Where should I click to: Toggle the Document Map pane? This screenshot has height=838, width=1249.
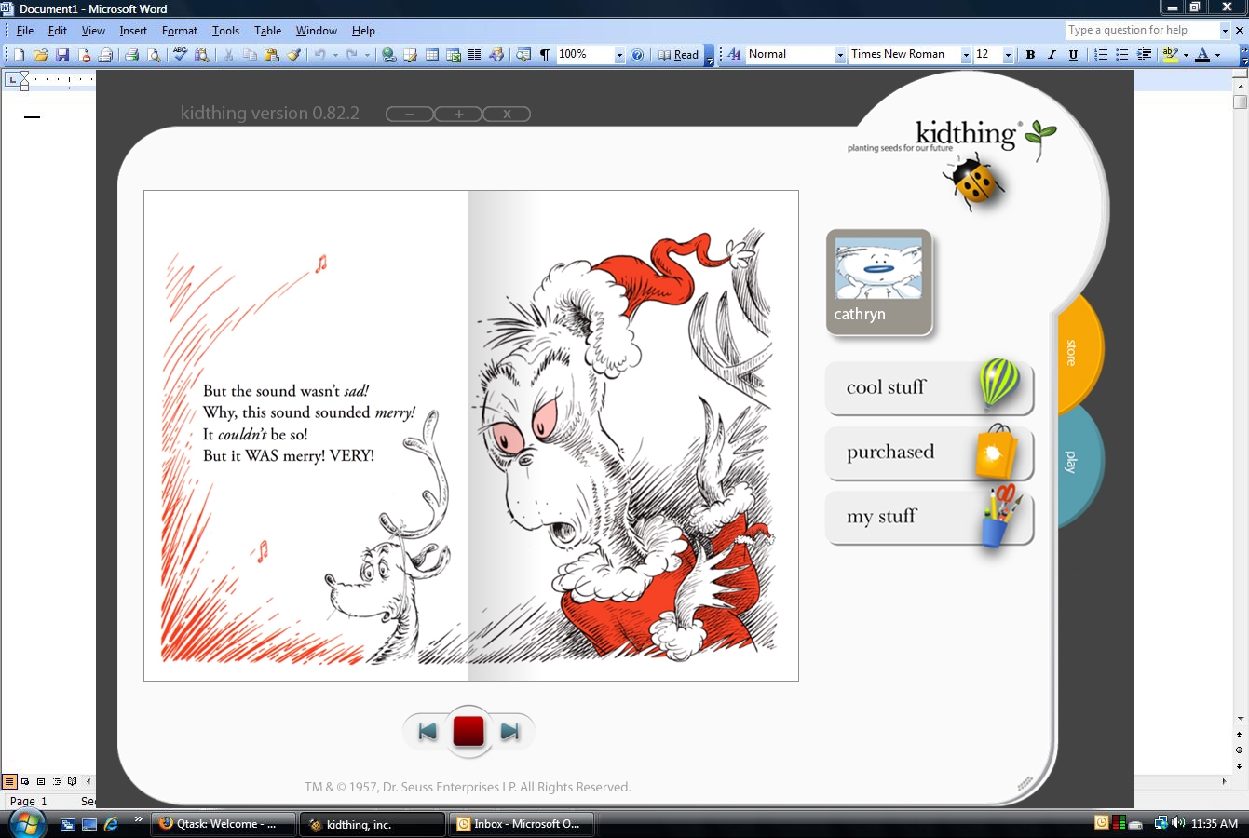[x=523, y=55]
